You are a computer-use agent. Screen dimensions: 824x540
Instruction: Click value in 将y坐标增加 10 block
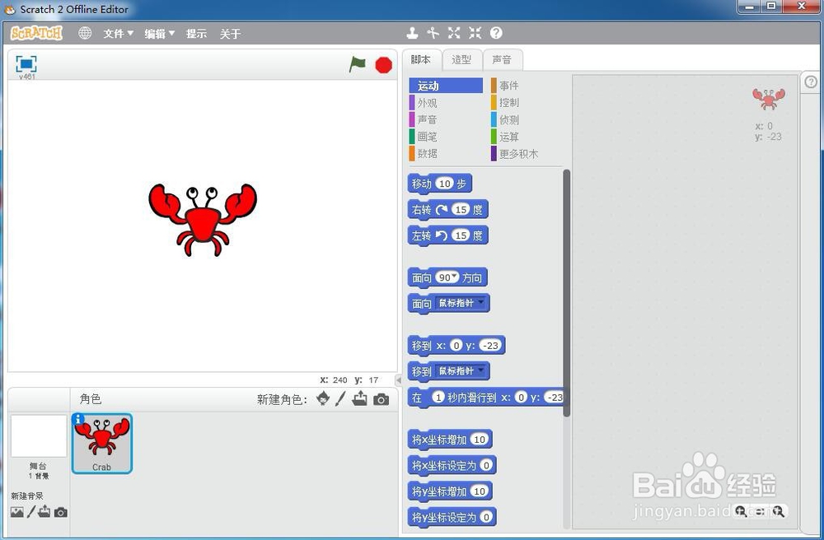[480, 491]
